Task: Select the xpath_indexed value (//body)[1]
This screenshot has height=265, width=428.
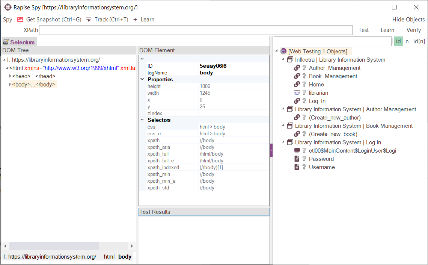Action: click(211, 168)
